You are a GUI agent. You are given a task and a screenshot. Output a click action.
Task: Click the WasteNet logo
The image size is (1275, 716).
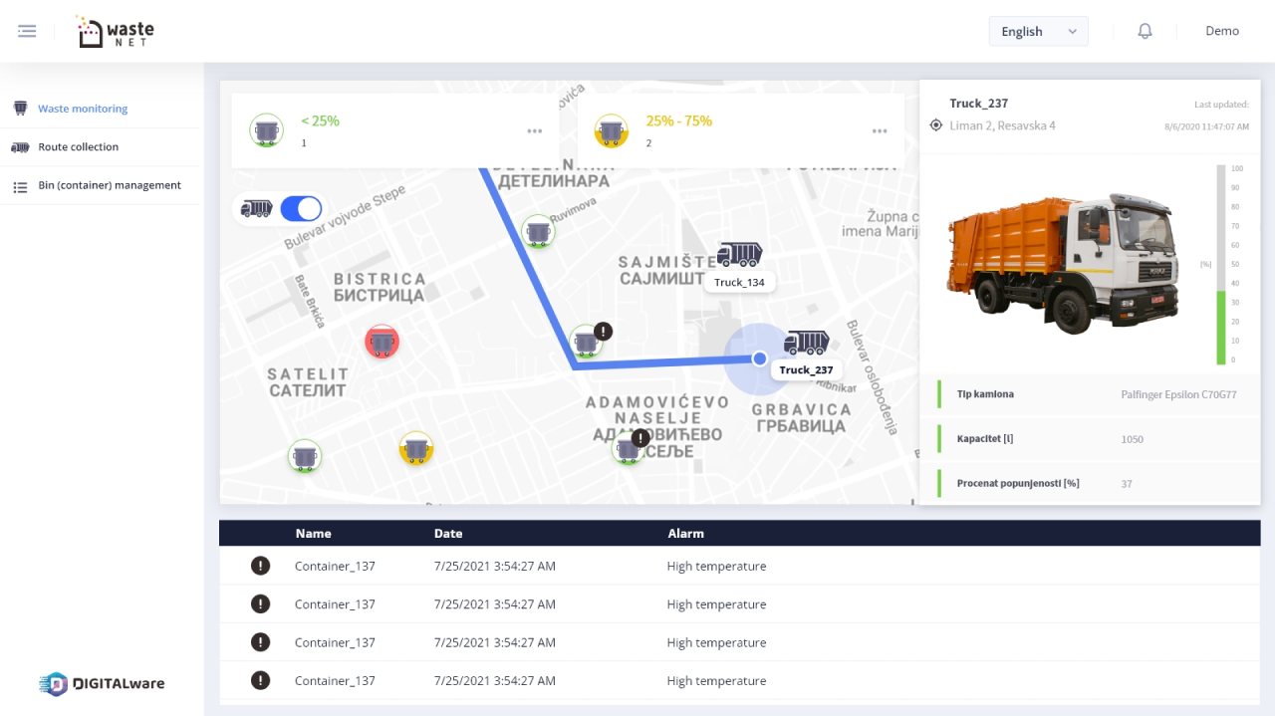click(x=116, y=31)
